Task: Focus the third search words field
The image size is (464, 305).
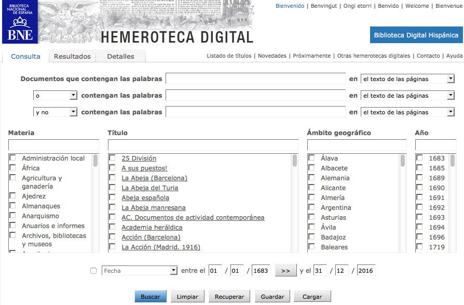Action: pos(256,112)
